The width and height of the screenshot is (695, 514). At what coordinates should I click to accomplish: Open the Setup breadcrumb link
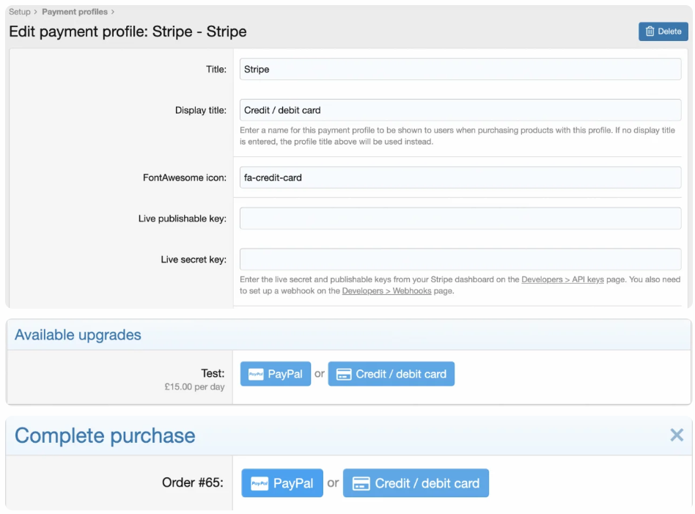pos(20,12)
